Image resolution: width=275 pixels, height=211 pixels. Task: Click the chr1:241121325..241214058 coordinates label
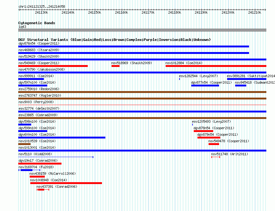(x=42, y=7)
